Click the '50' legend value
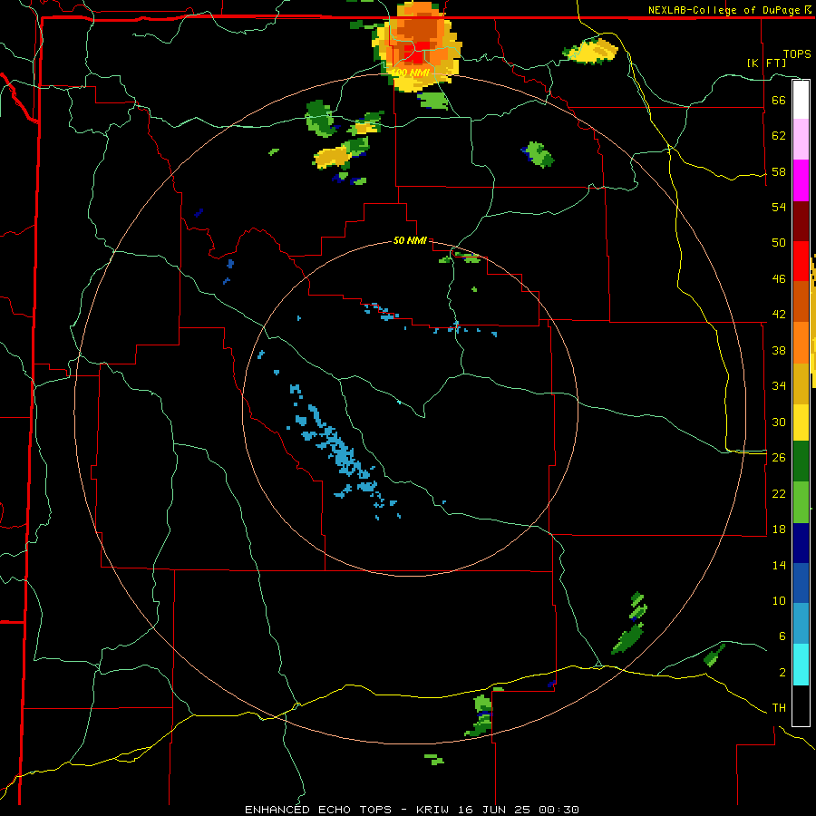The height and width of the screenshot is (816, 816). (779, 243)
